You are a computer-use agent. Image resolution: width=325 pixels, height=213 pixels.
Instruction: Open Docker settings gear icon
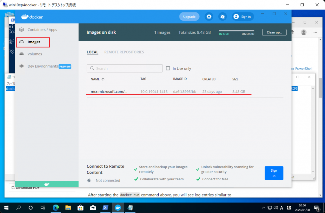[x=209, y=17]
